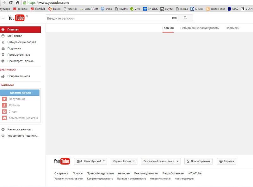Open the TP-LINK bookmark
The image size is (253, 187).
pyautogui.click(x=151, y=9)
